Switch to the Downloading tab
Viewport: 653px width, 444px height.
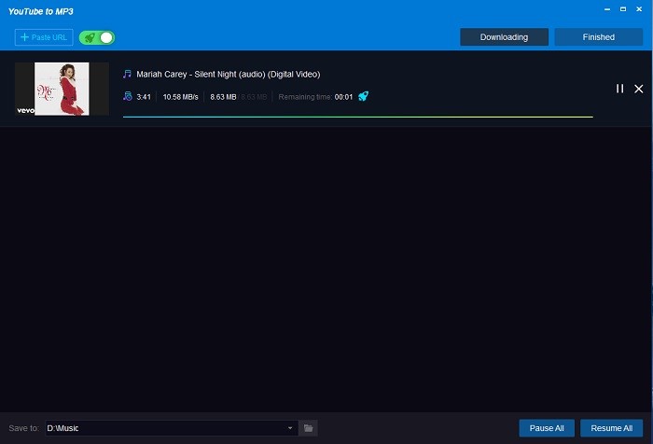[x=504, y=37]
